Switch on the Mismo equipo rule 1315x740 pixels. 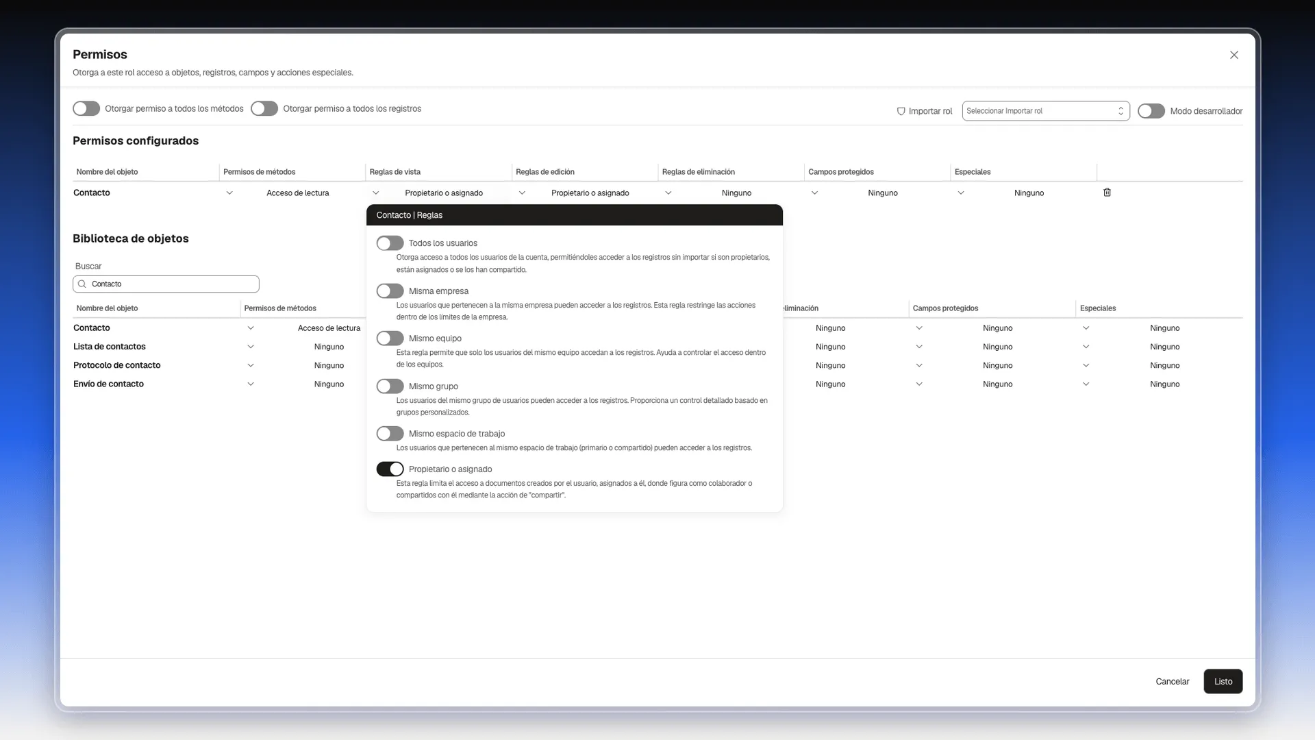[390, 338]
